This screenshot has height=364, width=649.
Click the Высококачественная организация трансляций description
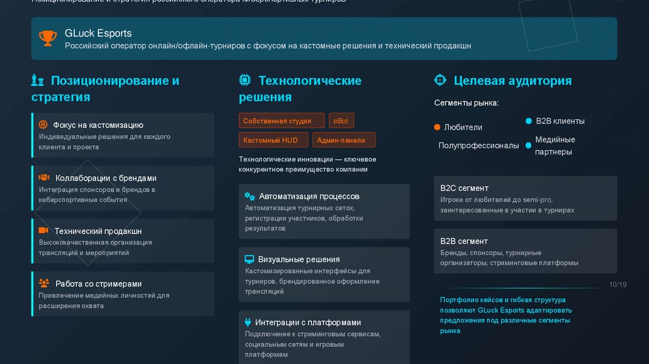coord(95,248)
